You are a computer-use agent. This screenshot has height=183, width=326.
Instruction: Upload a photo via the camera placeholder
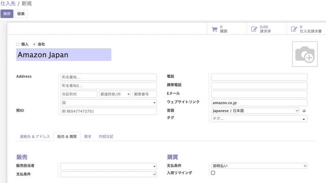point(305,54)
